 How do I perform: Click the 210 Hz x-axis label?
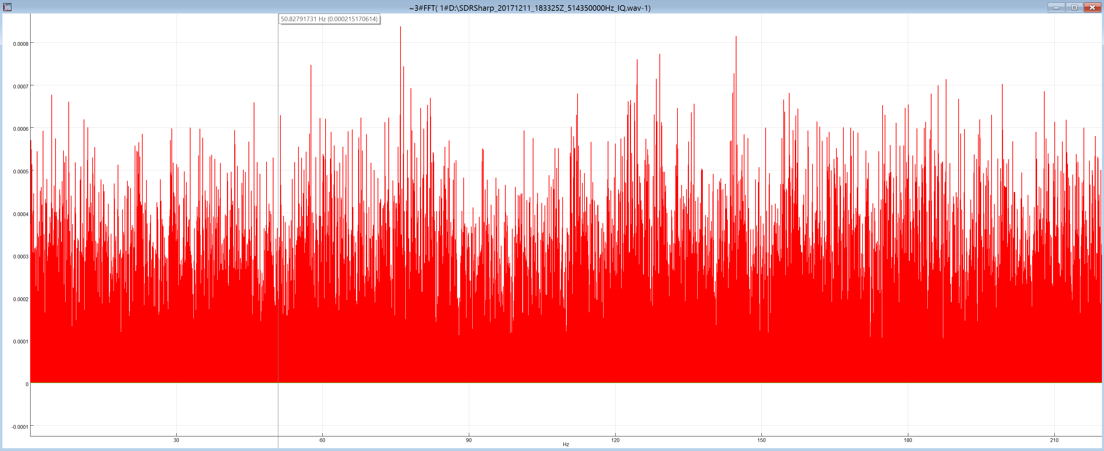point(1054,440)
